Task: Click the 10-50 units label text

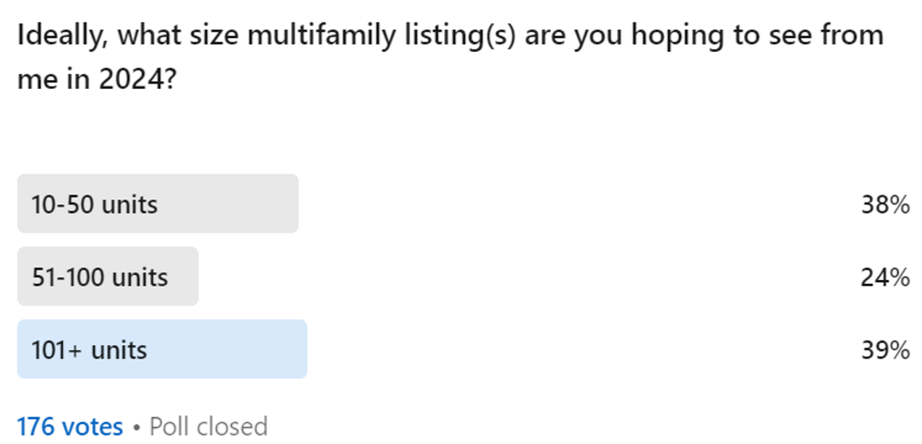Action: click(x=94, y=205)
